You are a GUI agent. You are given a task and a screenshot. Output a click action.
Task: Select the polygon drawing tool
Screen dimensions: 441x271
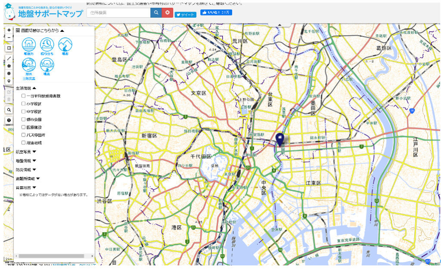(9, 65)
